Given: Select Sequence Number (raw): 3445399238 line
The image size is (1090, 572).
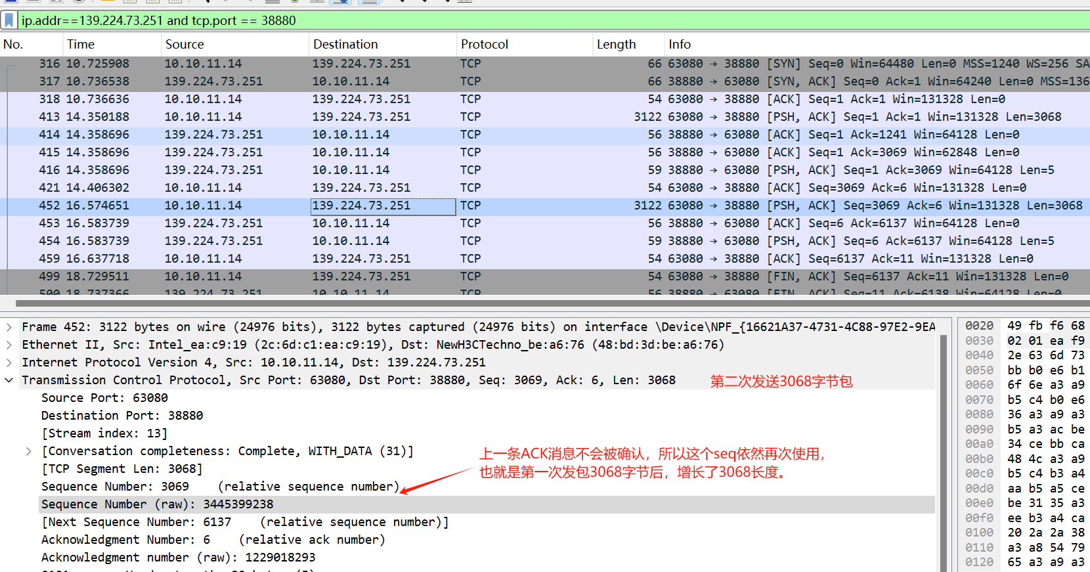Looking at the screenshot, I should pyautogui.click(x=487, y=504).
